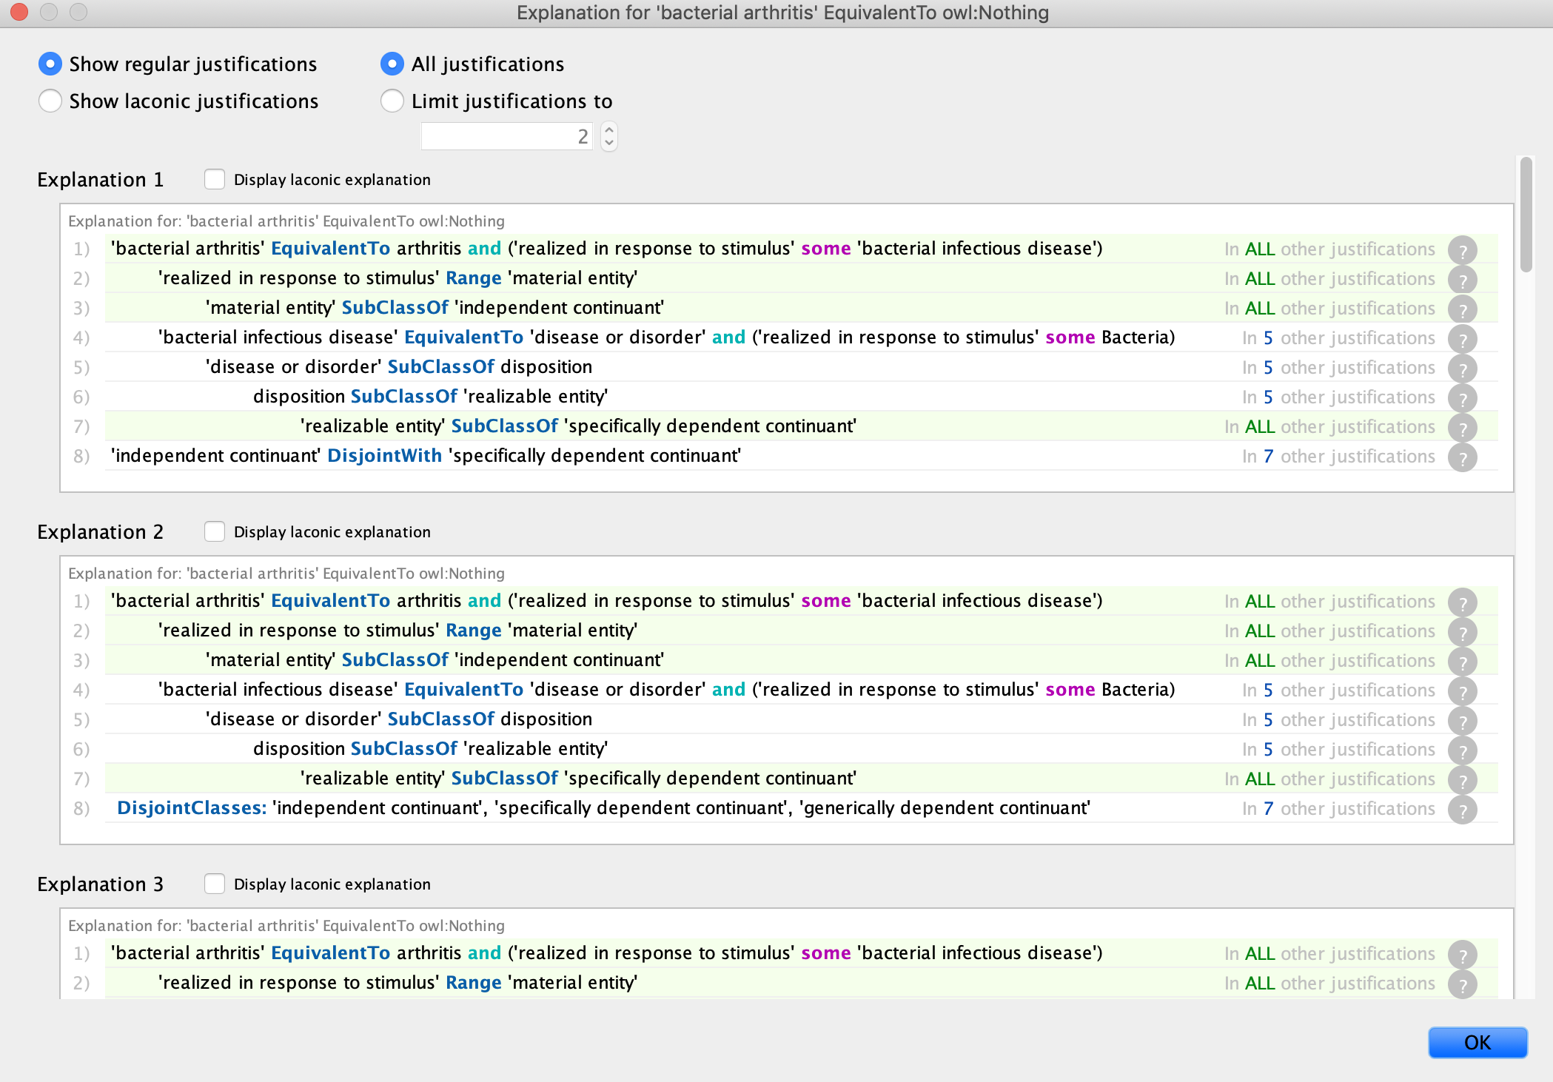Select Show laconic justifications option
1553x1082 pixels.
point(50,101)
